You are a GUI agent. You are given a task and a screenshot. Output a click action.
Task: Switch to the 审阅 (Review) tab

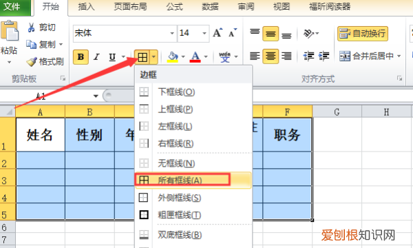coord(246,7)
